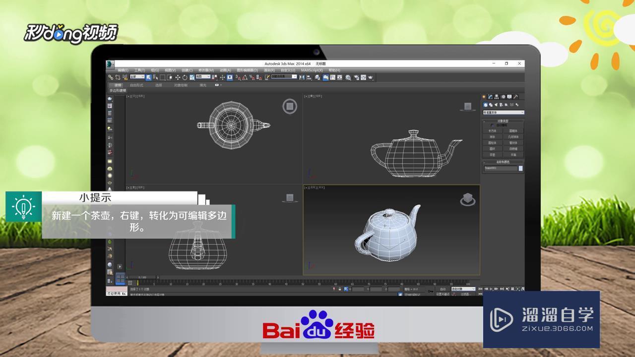The height and width of the screenshot is (357, 635).
Task: Open the 编辑(E) menu
Action: [x=123, y=70]
